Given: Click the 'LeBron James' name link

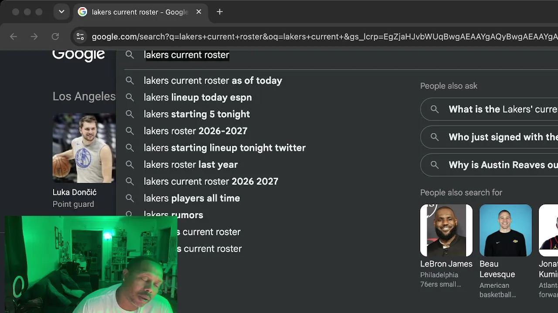Looking at the screenshot, I should pos(446,264).
